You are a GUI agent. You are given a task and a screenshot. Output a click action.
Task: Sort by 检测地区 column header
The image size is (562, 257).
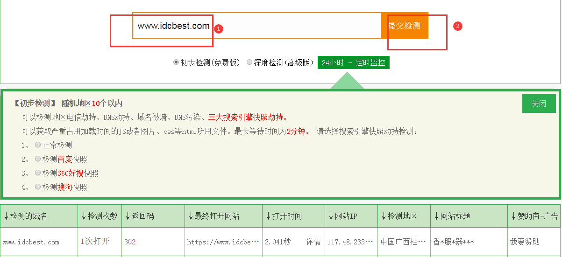click(399, 216)
